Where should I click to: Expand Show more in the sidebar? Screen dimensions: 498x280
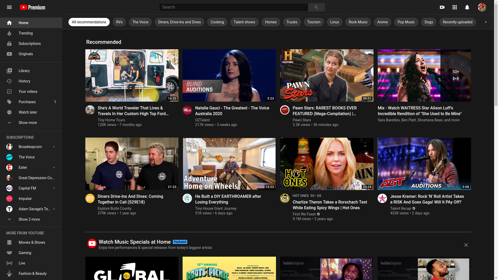click(31, 123)
